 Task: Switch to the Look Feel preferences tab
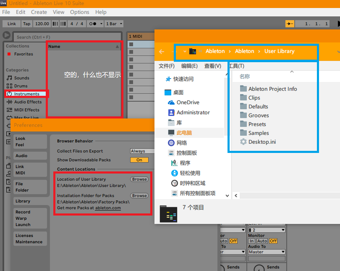tap(30, 142)
